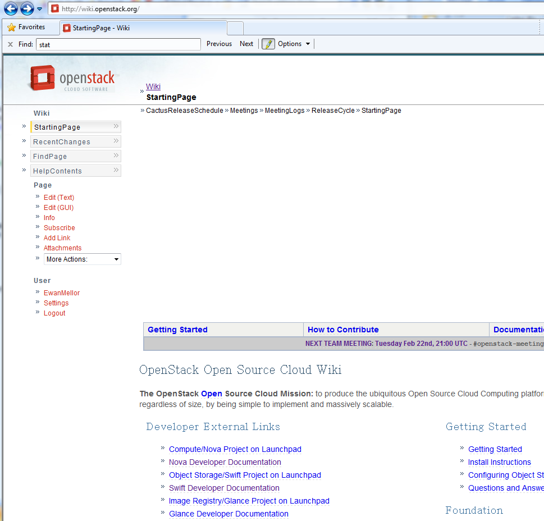The image size is (544, 521).
Task: Close the Find bar with X
Action: click(x=10, y=44)
